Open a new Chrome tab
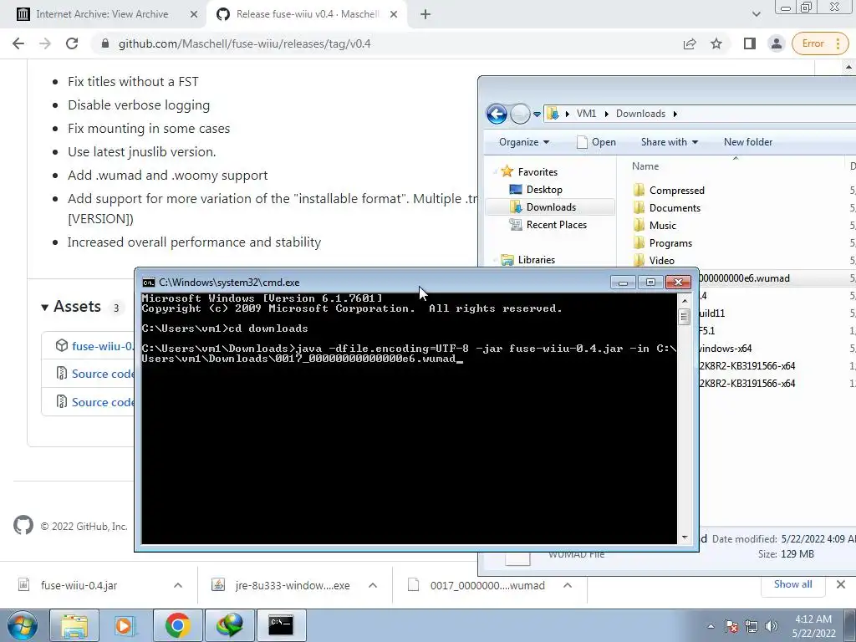856x642 pixels. pos(425,14)
